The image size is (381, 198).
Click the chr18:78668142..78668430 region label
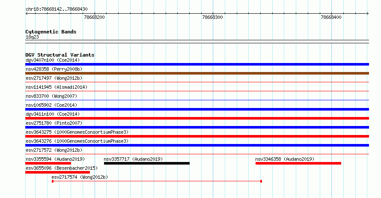click(x=57, y=9)
